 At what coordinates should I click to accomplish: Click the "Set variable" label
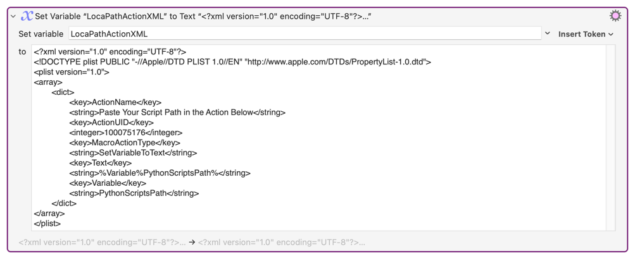point(41,34)
